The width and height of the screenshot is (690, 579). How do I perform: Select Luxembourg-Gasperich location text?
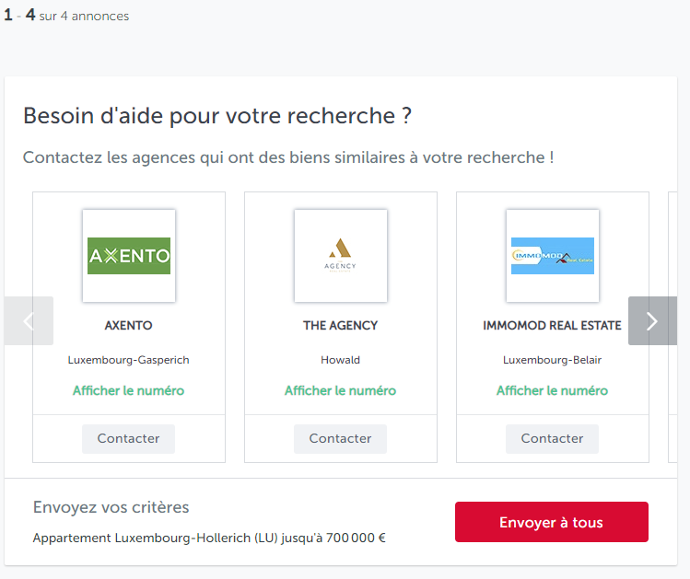coord(128,360)
